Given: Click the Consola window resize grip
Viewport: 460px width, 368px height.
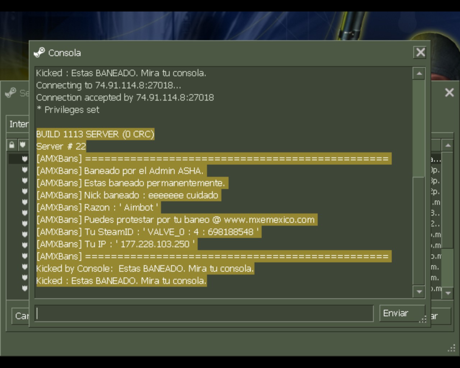Looking at the screenshot, I should pos(423,319).
